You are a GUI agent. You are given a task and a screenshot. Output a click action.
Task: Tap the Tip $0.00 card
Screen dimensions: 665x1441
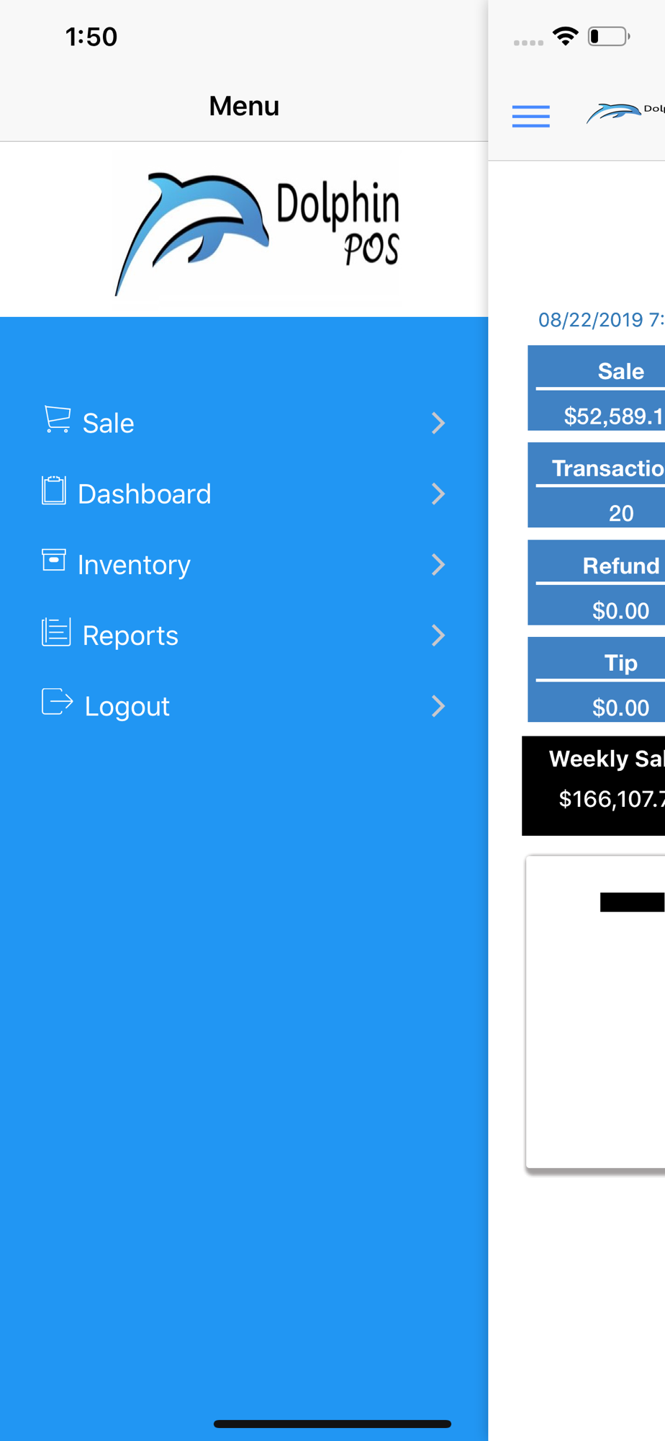pos(596,680)
